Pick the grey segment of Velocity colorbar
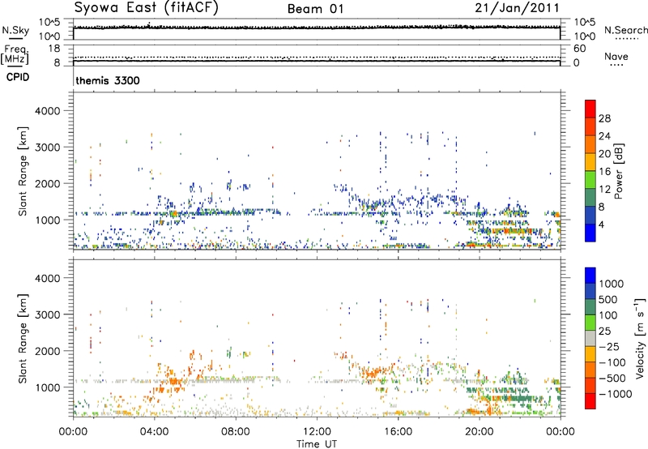648x449 pixels. (590, 338)
